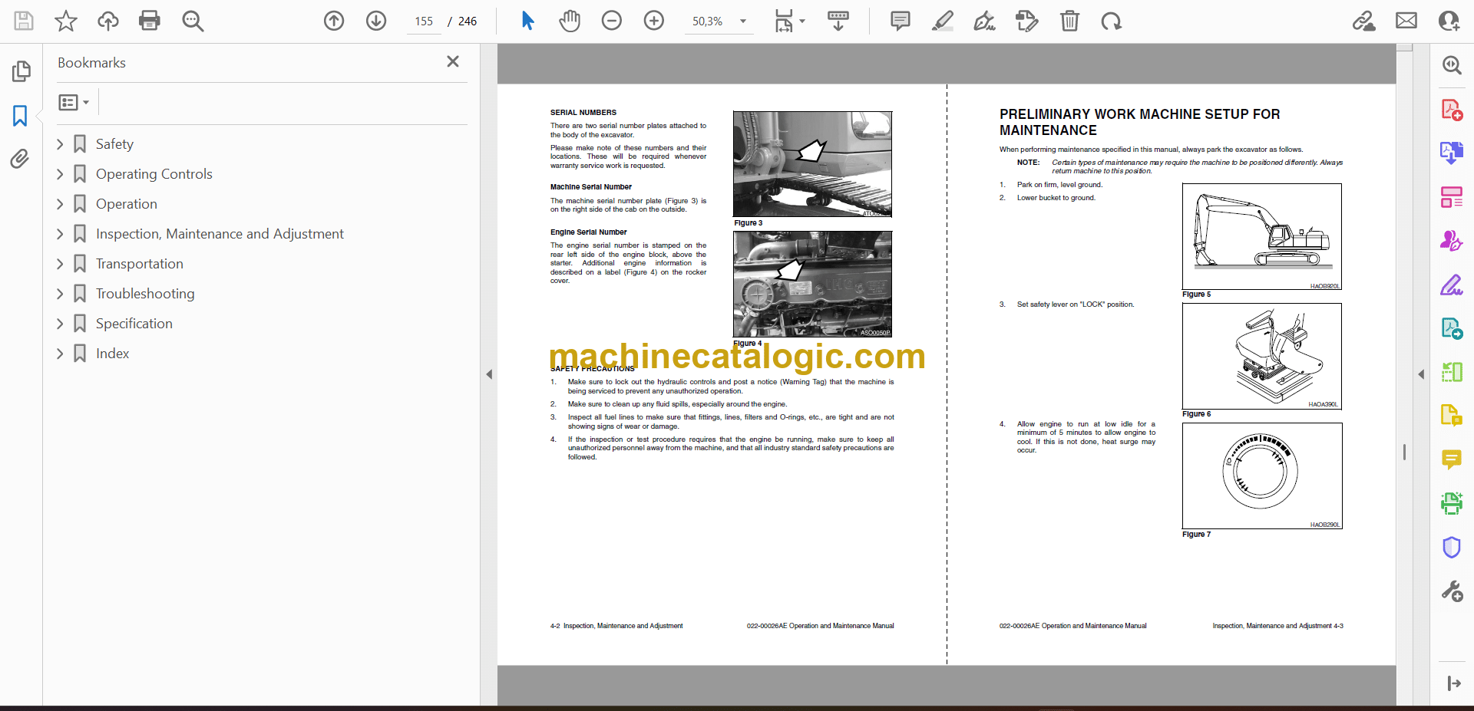Close the Bookmarks panel
Viewport: 1474px width, 711px height.
pos(453,62)
